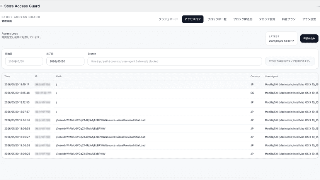
Task: Click the Time column header
Action: point(7,76)
